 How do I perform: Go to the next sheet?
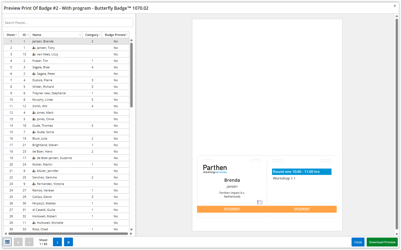[57, 242]
